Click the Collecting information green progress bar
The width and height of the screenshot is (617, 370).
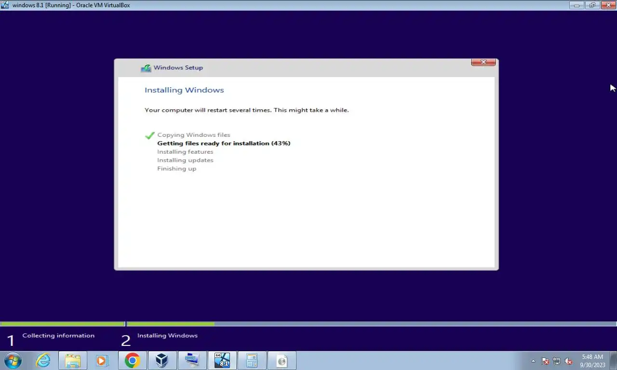(x=62, y=324)
